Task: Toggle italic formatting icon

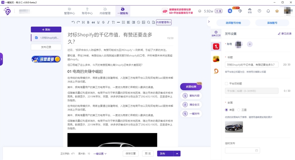Action: tap(108, 22)
